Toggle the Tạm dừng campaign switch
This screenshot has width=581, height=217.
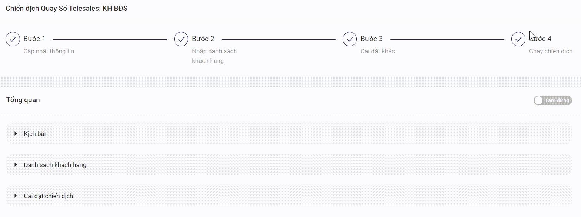[x=552, y=100]
